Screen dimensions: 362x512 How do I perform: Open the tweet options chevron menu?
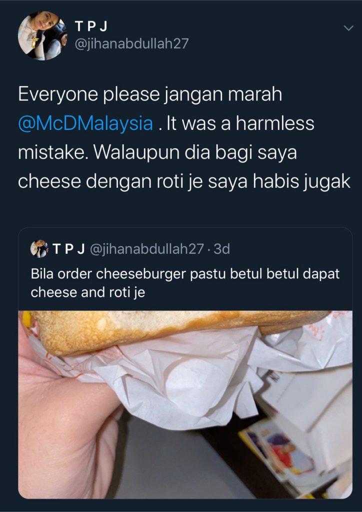click(x=348, y=28)
